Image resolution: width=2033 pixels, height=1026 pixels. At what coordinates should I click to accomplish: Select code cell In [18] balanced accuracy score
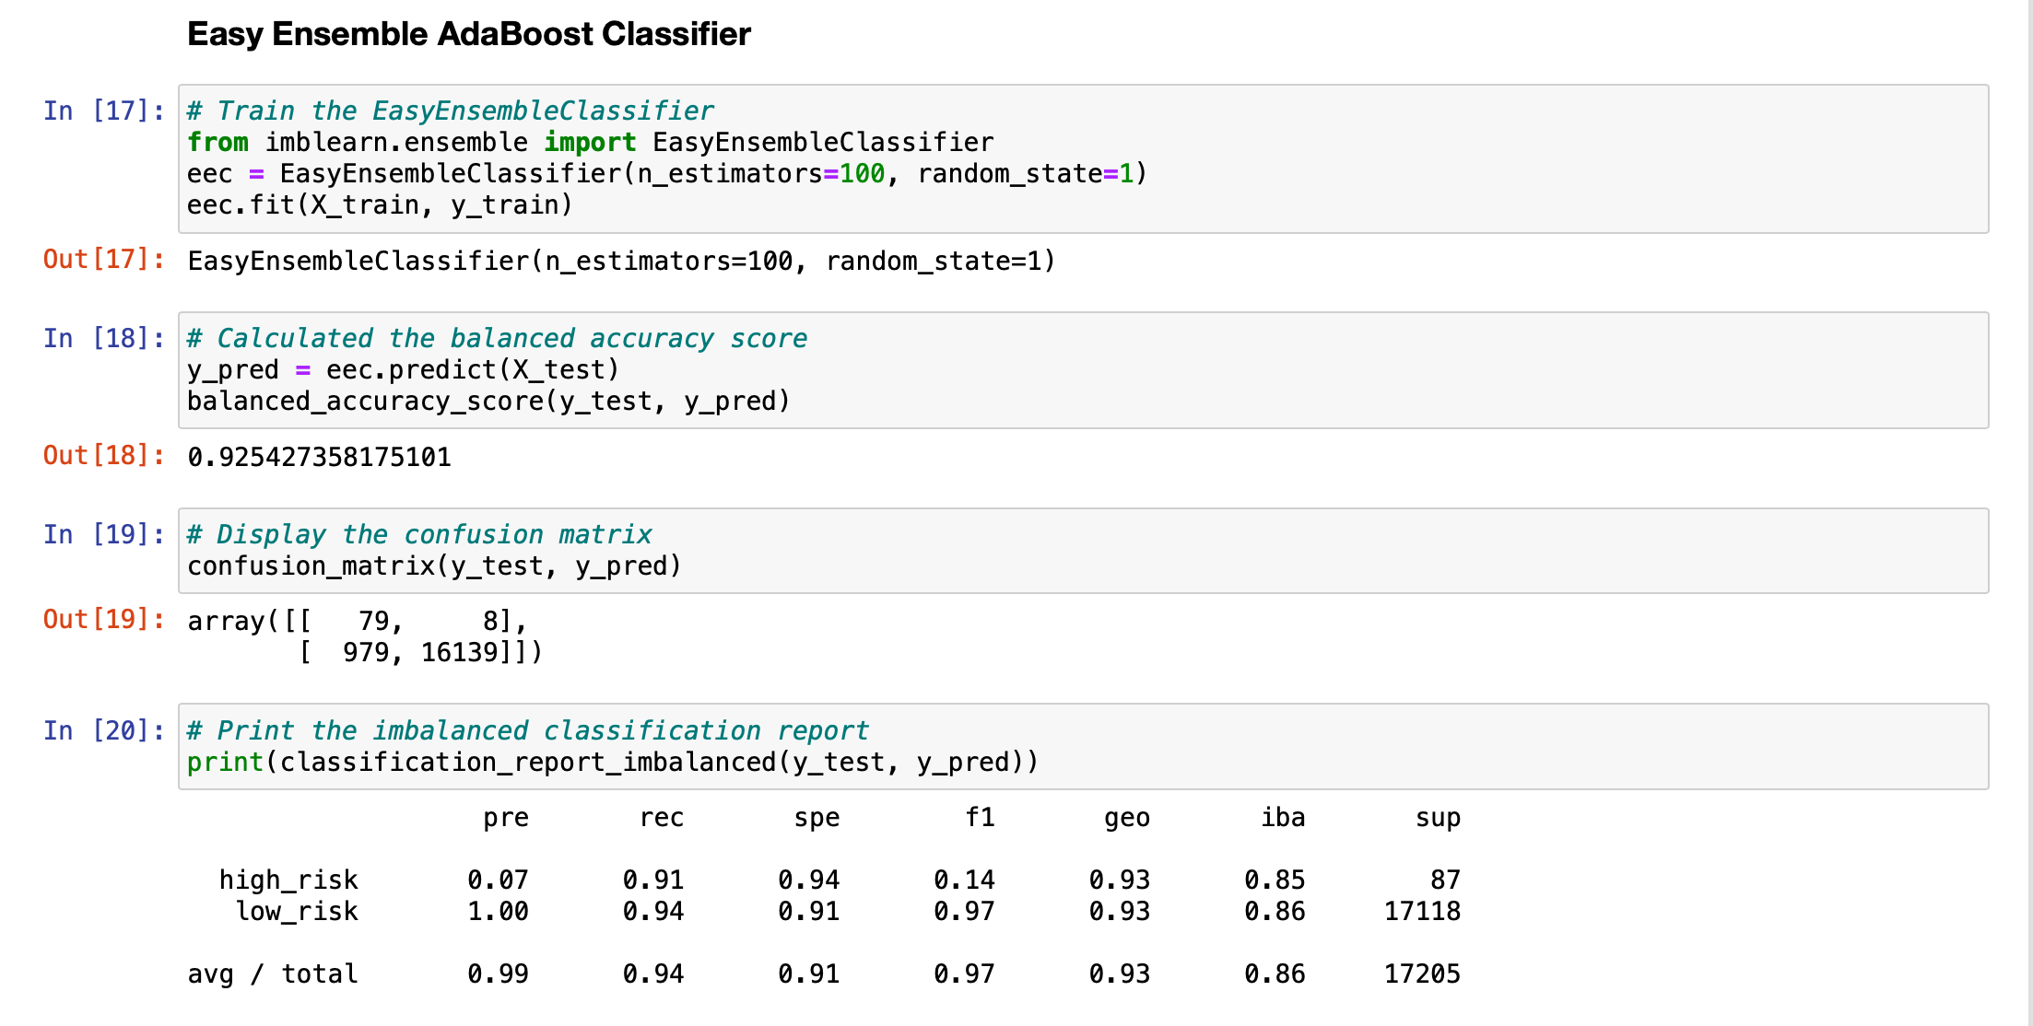[1083, 370]
